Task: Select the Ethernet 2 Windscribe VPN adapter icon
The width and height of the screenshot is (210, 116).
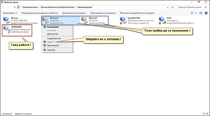Action: (x=45, y=21)
